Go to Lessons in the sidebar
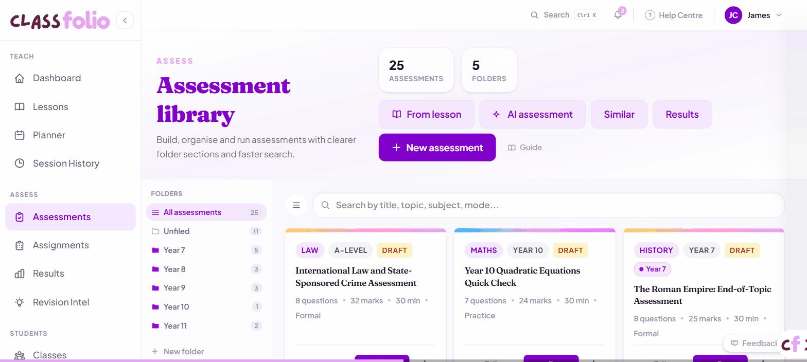Viewport: 807px width, 362px height. 71,107
